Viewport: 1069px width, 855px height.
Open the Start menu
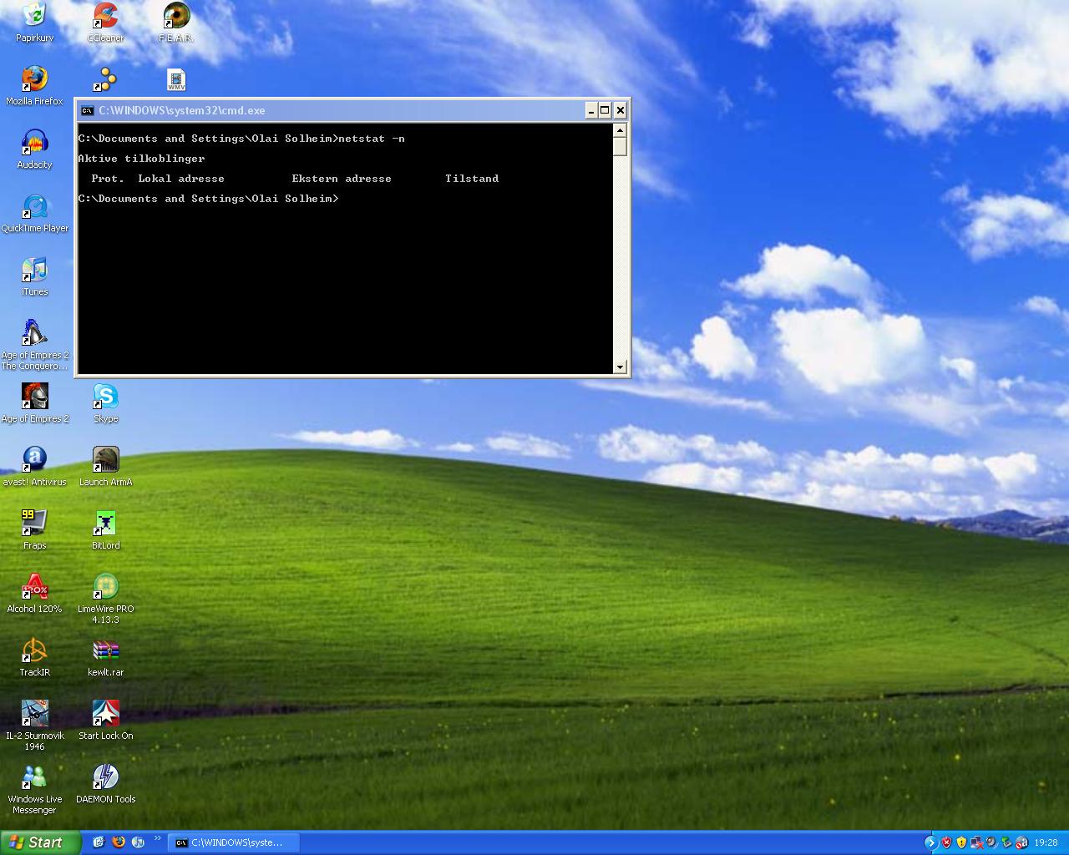coord(41,842)
